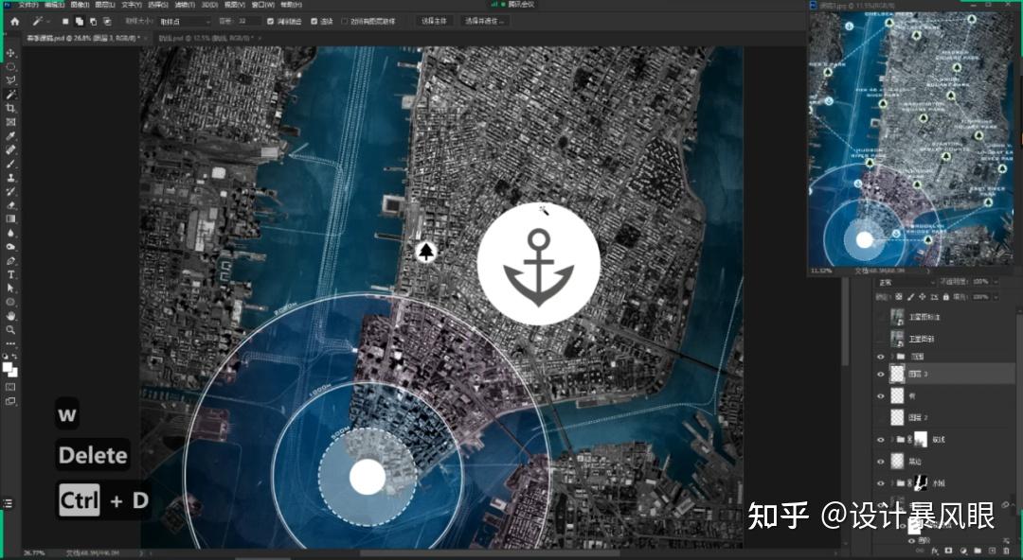Click the Select and Mask button
The width and height of the screenshot is (1023, 560).
[485, 22]
